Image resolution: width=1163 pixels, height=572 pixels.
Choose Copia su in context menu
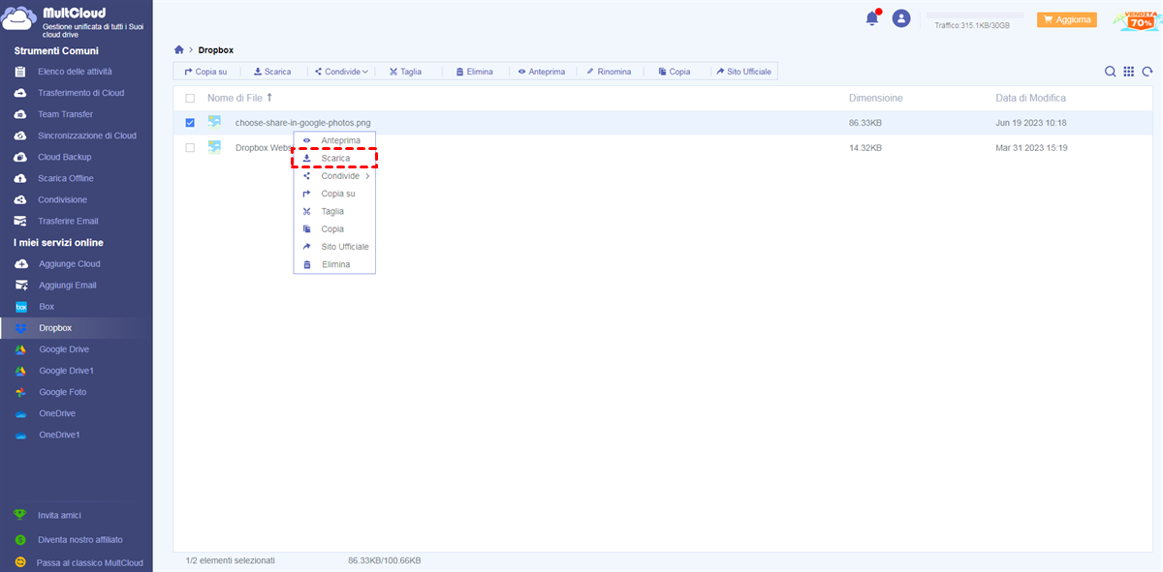[x=334, y=194]
